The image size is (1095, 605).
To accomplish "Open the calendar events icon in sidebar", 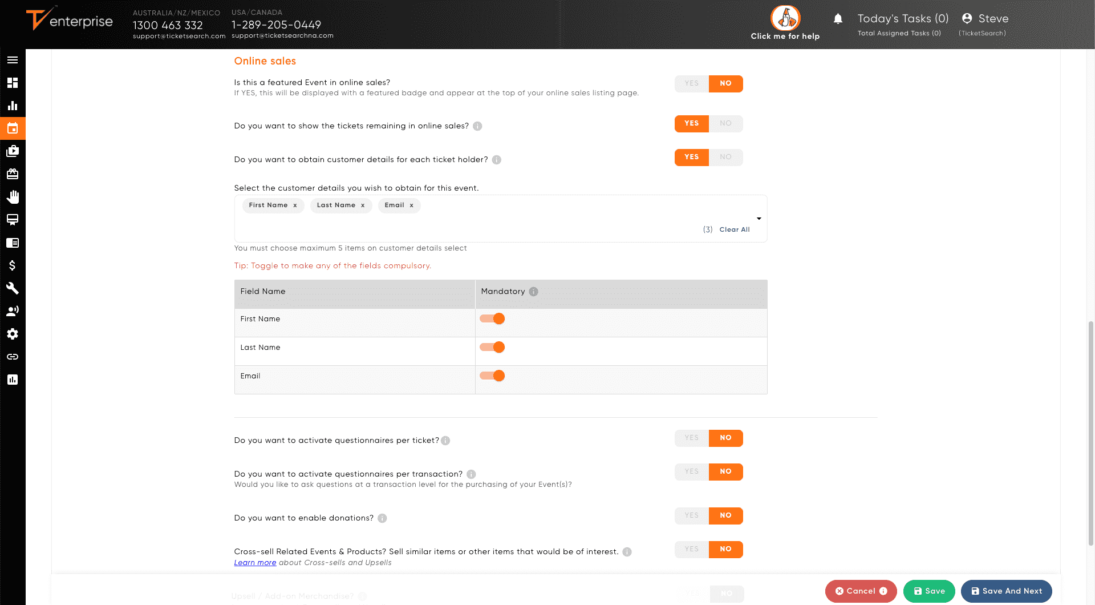I will [13, 128].
